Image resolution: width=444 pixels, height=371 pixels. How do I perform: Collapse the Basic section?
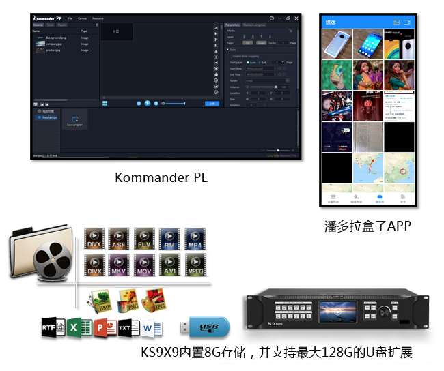227,50
